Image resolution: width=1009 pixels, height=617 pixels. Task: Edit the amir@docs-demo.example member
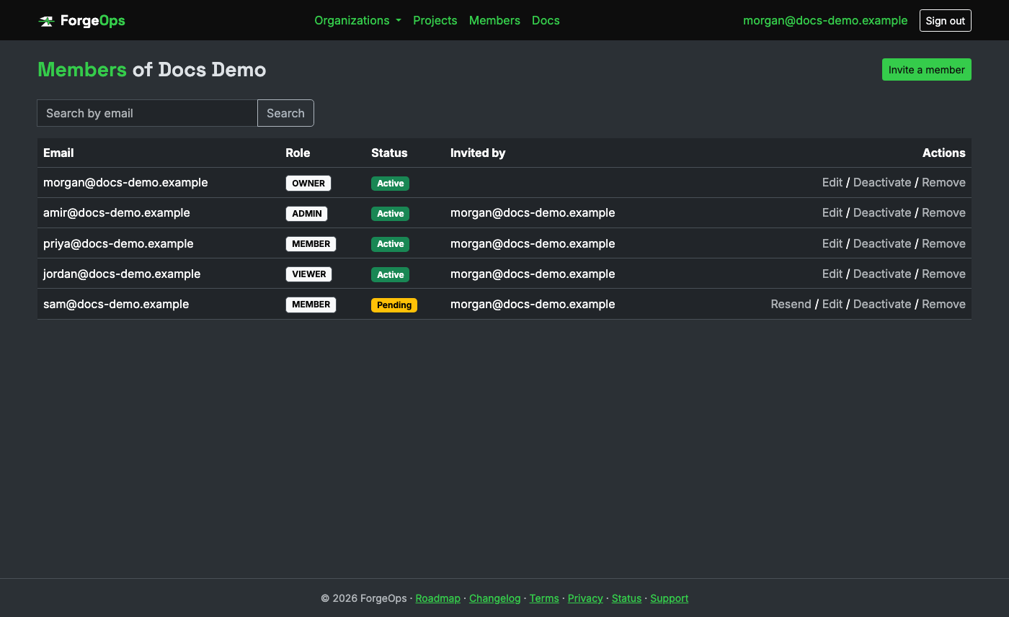832,213
